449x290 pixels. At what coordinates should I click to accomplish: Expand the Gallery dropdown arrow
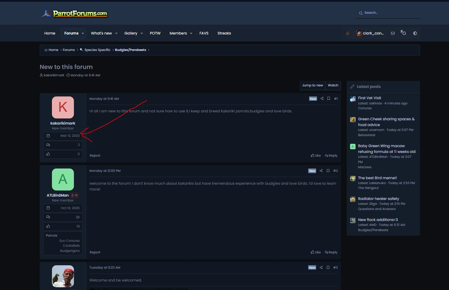pos(142,33)
